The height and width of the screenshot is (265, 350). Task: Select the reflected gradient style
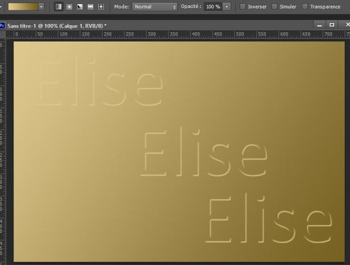(x=90, y=7)
